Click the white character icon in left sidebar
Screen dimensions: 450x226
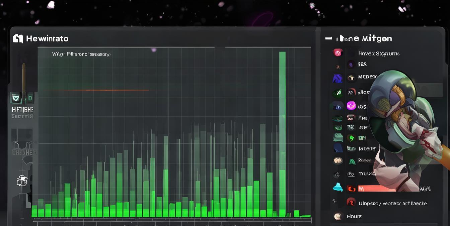pos(22,181)
